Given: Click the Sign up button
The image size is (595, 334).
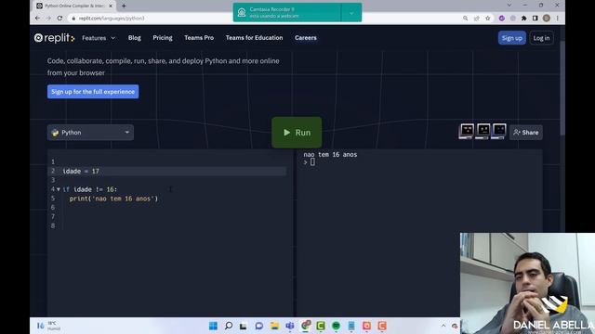Looking at the screenshot, I should 512,38.
